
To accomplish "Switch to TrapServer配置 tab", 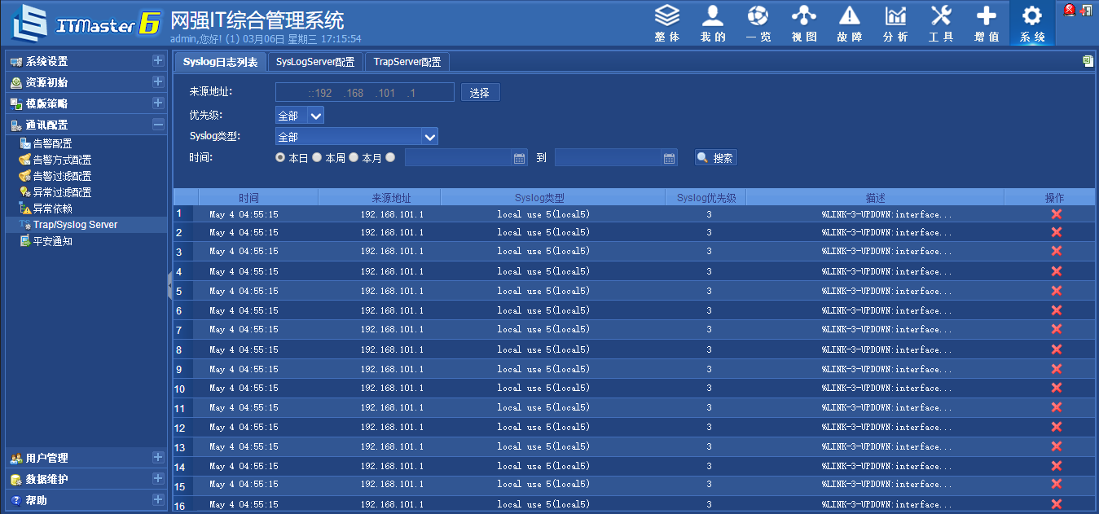I will (x=407, y=62).
